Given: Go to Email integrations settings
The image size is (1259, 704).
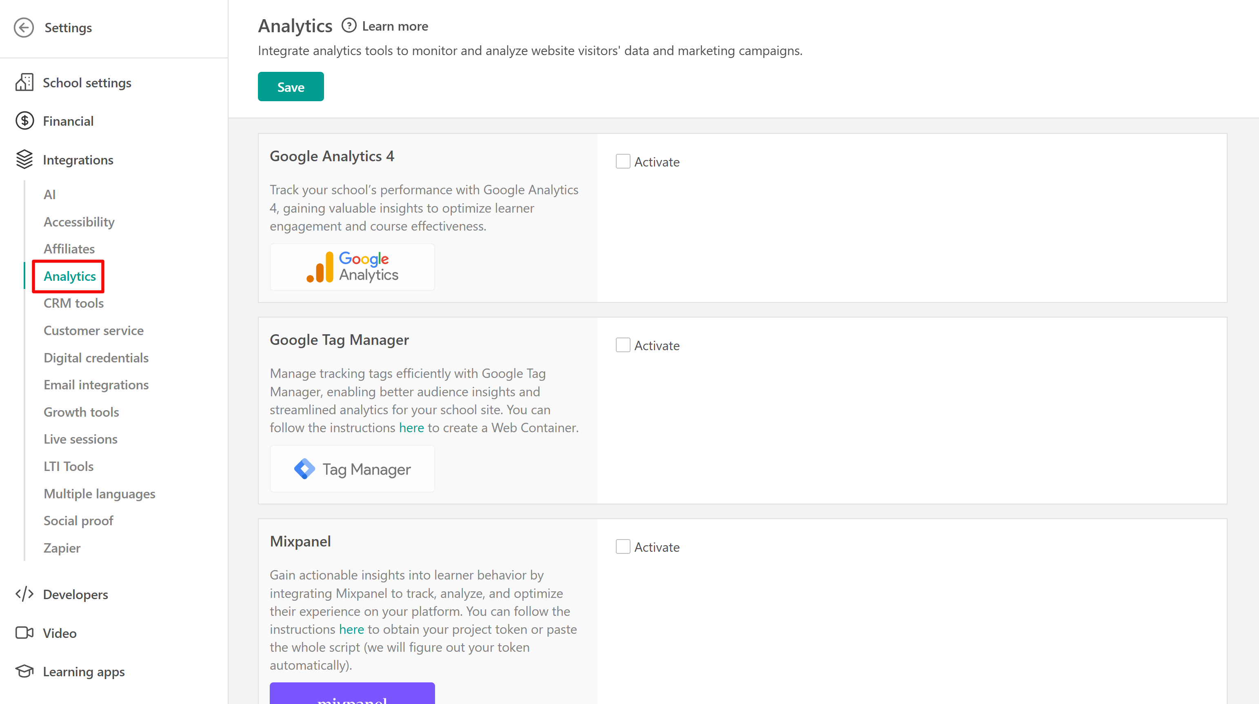Looking at the screenshot, I should 96,385.
